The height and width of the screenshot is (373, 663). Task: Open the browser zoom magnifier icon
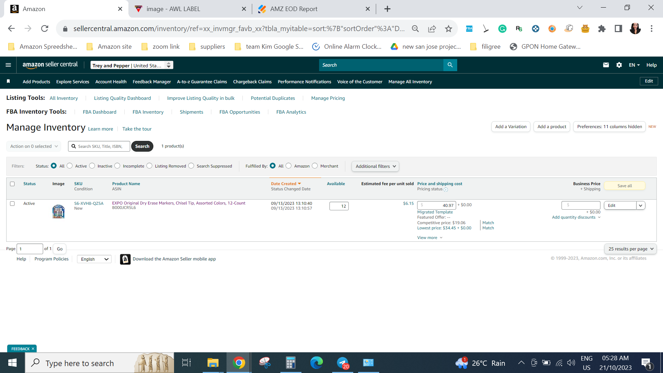pyautogui.click(x=415, y=29)
